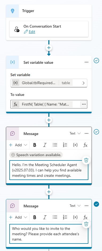The width and height of the screenshot is (102, 251).
Task: Insert formula fx icon in second Message node
Action: point(85,217)
